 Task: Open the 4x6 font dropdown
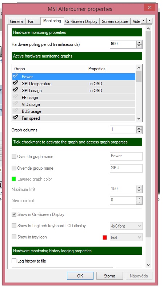[x=126, y=226]
